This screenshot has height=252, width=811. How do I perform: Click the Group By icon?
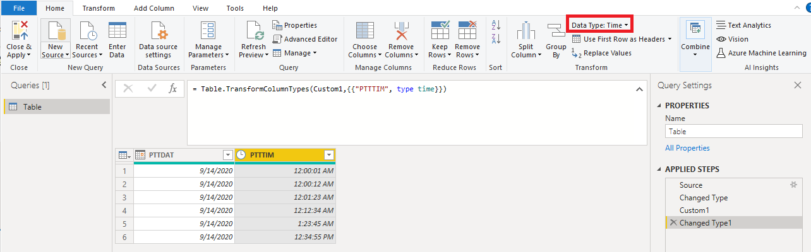click(x=556, y=31)
